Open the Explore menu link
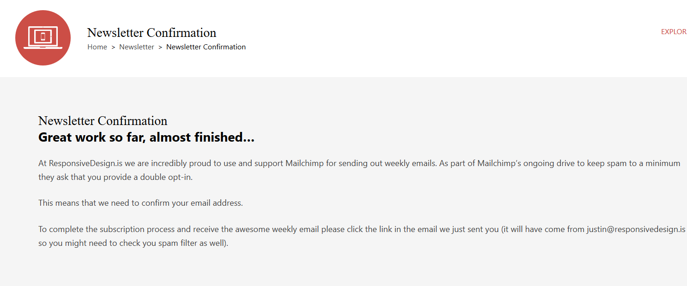Screen dimensions: 687x286 674,32
